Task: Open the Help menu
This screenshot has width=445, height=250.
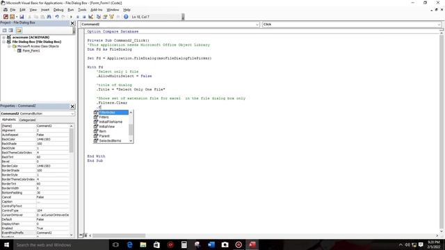Action: [127, 10]
